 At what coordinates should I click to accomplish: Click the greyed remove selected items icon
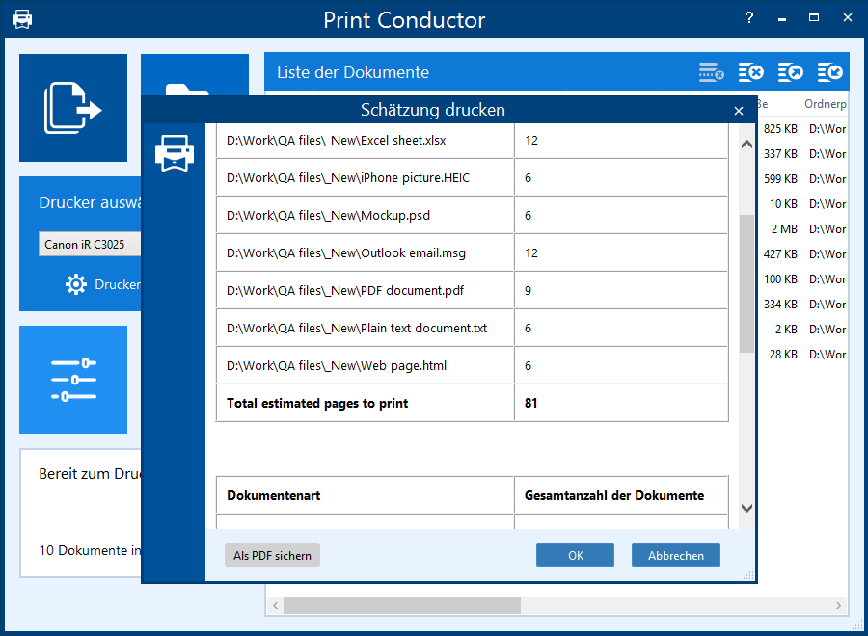point(711,72)
